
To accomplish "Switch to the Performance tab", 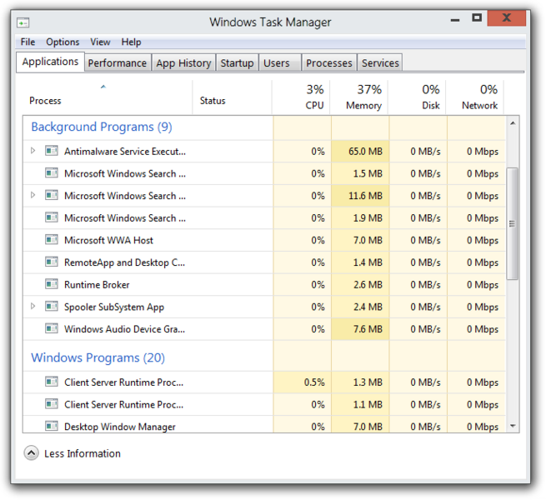I will (118, 63).
